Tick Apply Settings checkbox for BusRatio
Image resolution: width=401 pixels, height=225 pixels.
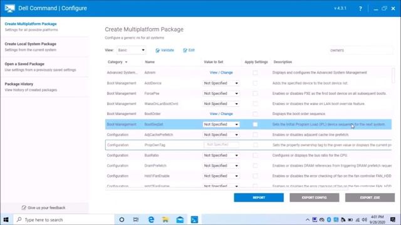(x=255, y=156)
